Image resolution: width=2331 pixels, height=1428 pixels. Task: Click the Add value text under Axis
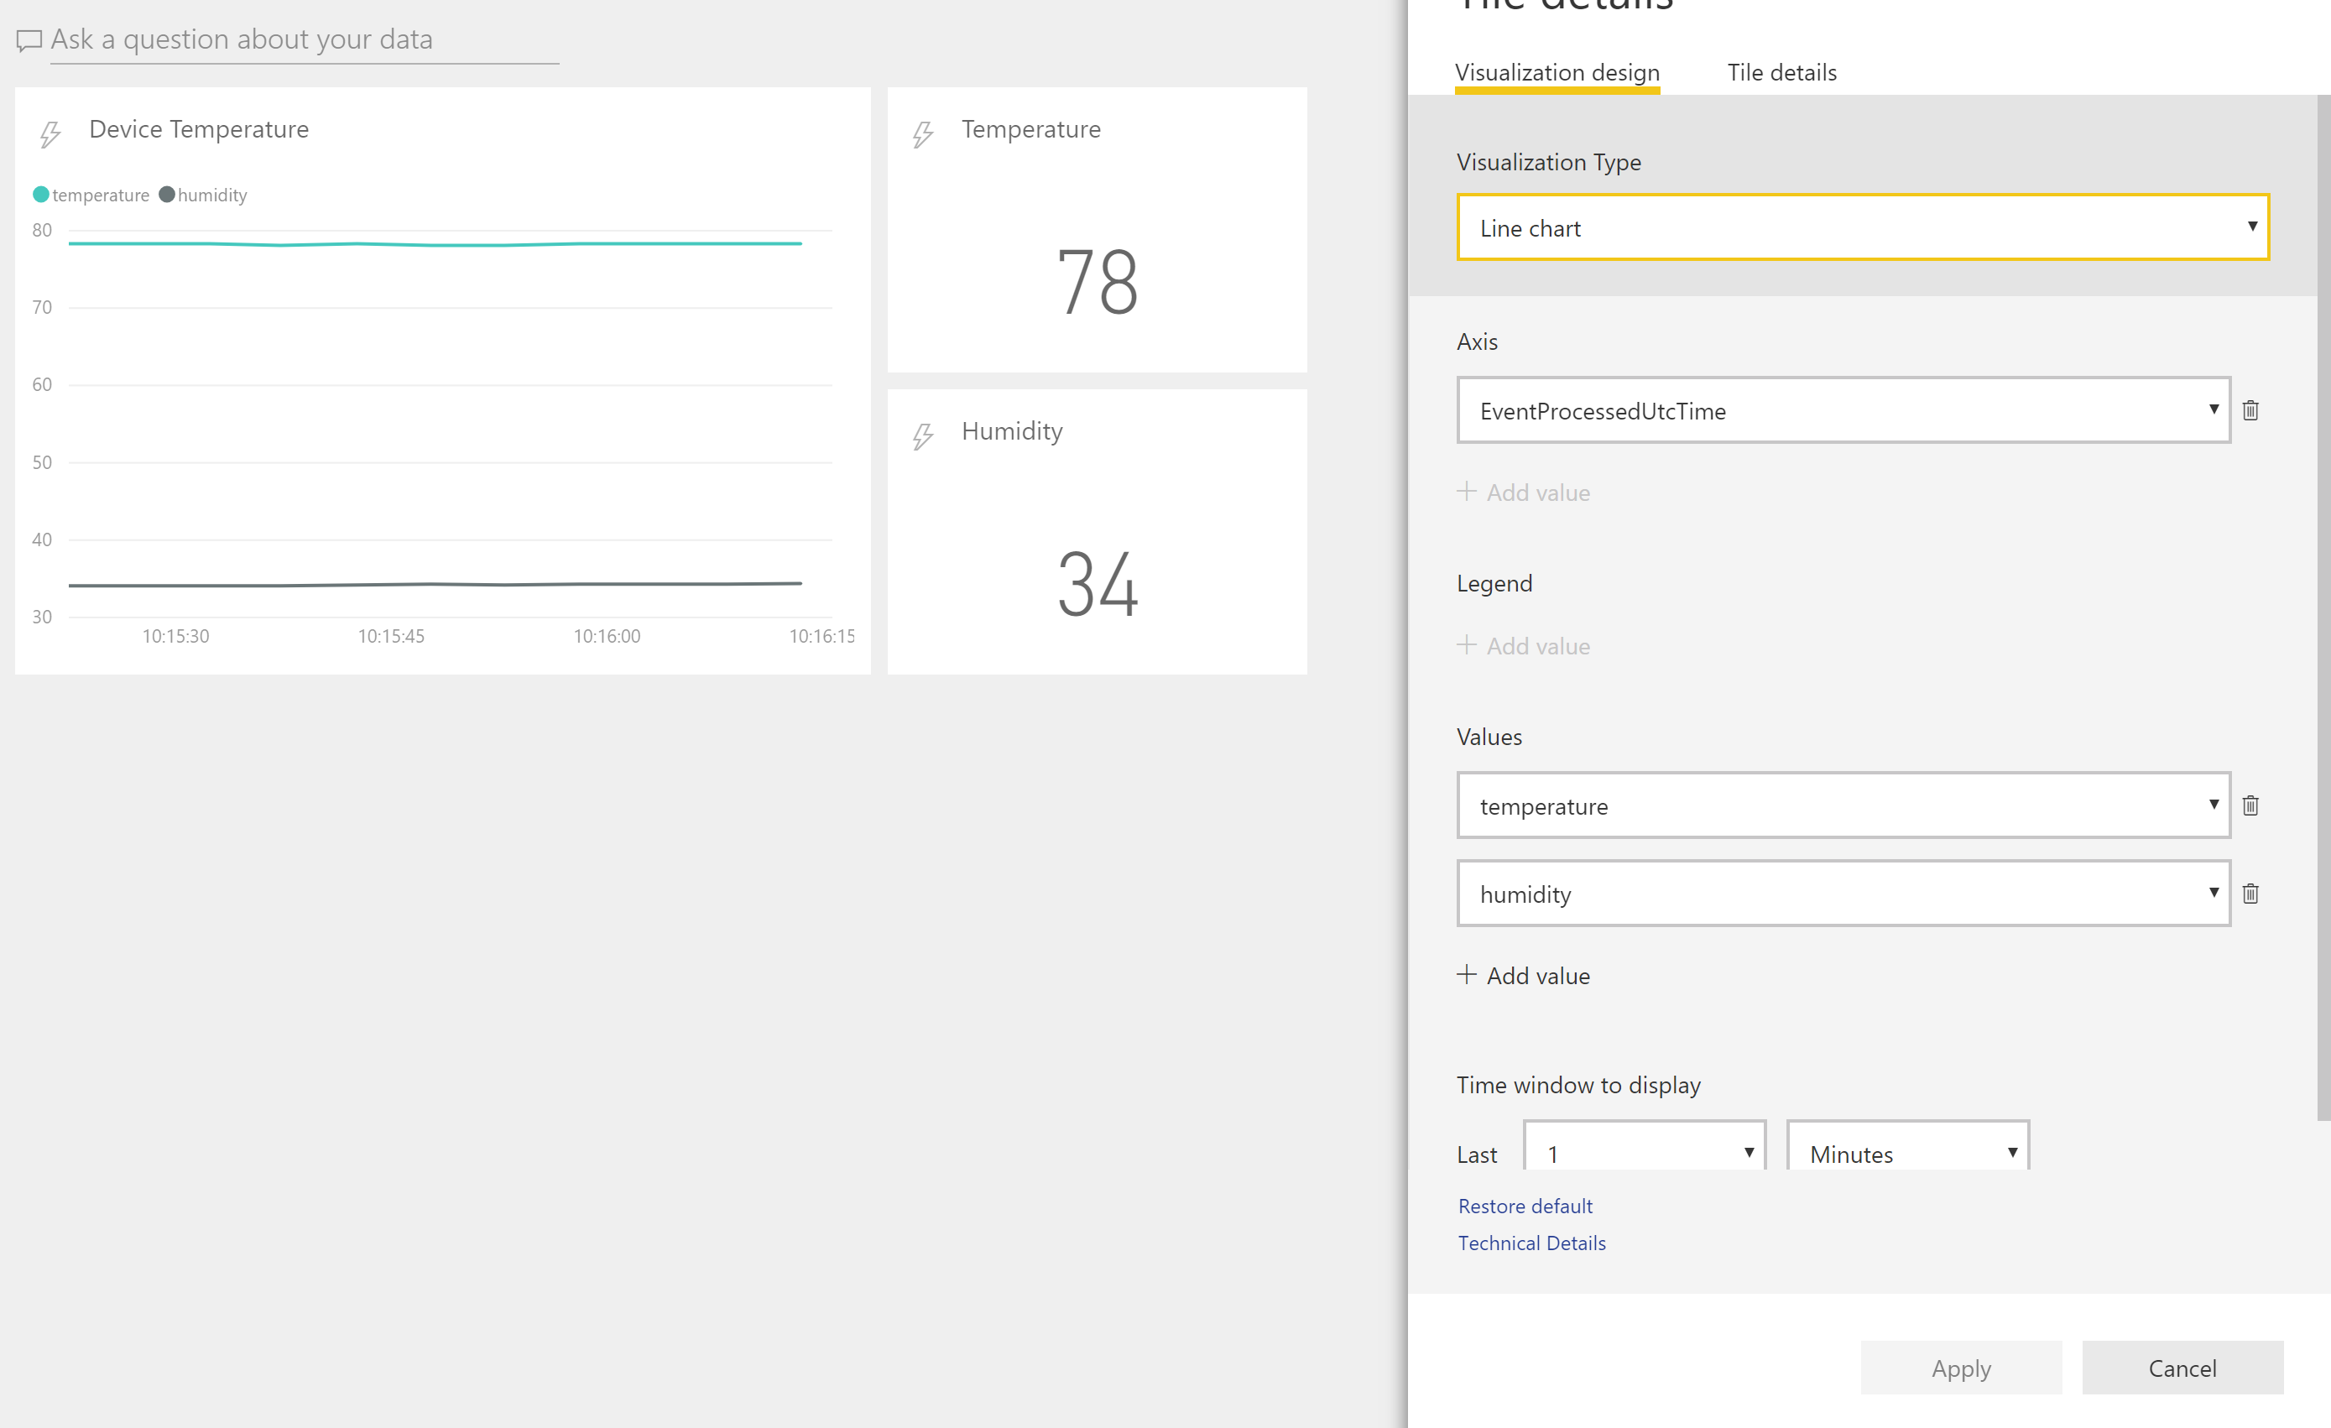click(1538, 493)
